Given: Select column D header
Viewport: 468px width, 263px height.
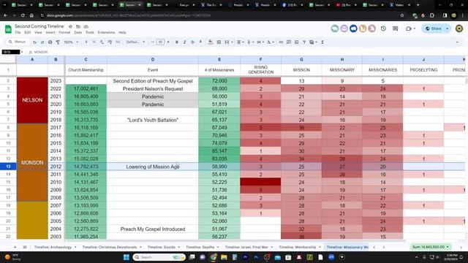Looking at the screenshot, I should [x=153, y=60].
